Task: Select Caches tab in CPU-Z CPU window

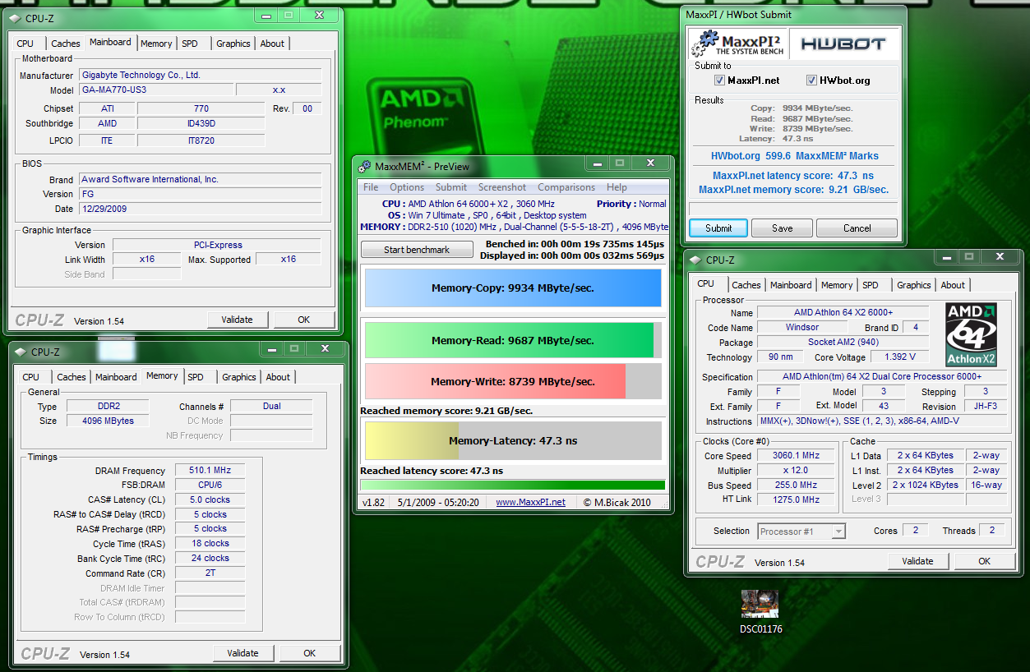Action: [x=746, y=285]
